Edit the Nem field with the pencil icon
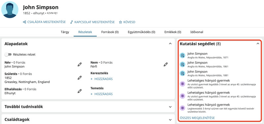 [x=166, y=64]
